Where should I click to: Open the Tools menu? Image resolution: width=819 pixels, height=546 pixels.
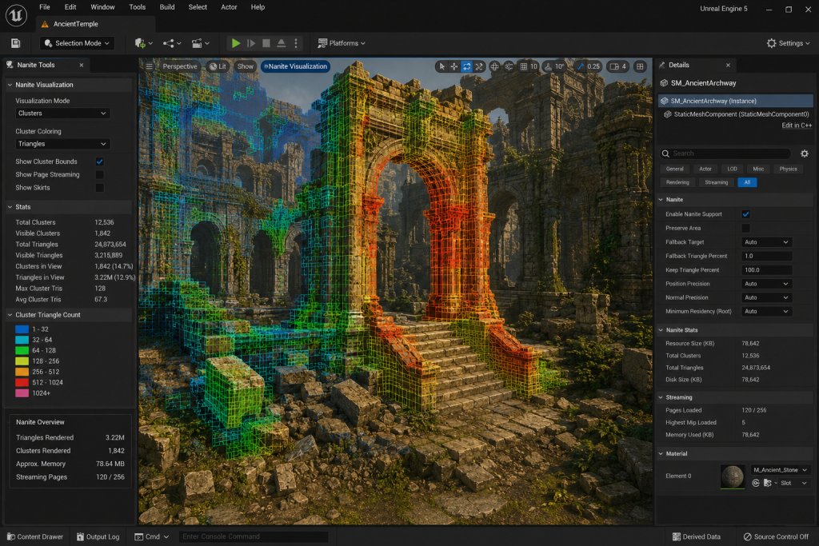[138, 7]
